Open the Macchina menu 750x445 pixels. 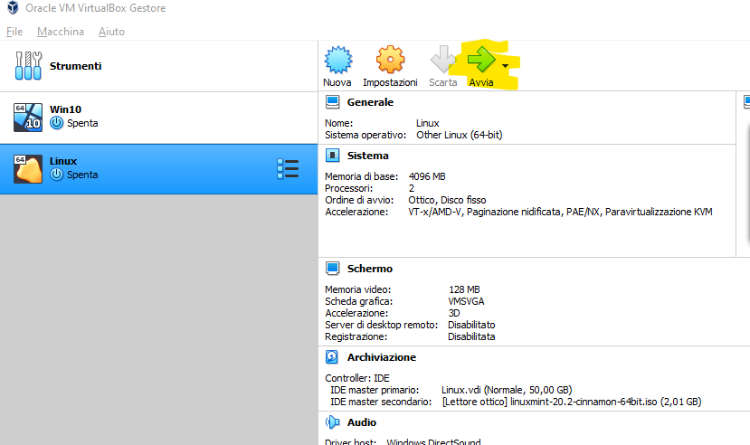coord(61,32)
